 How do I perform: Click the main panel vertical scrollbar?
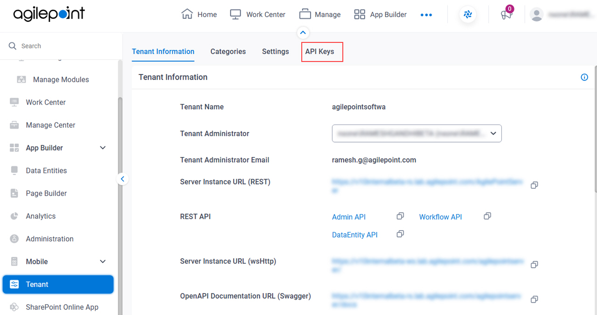pyautogui.click(x=595, y=129)
